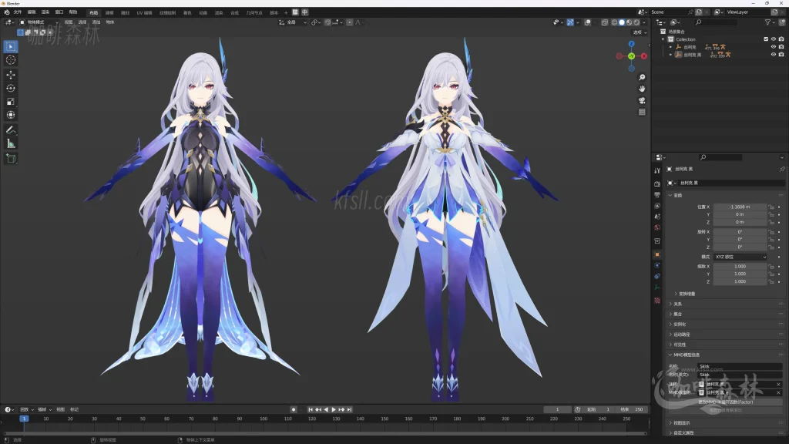Viewport: 789px width, 444px height.
Task: Select the Scale tool
Action: pos(11,102)
